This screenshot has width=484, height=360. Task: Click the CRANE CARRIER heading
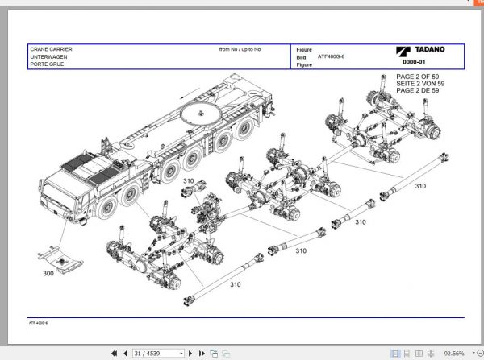pyautogui.click(x=51, y=49)
